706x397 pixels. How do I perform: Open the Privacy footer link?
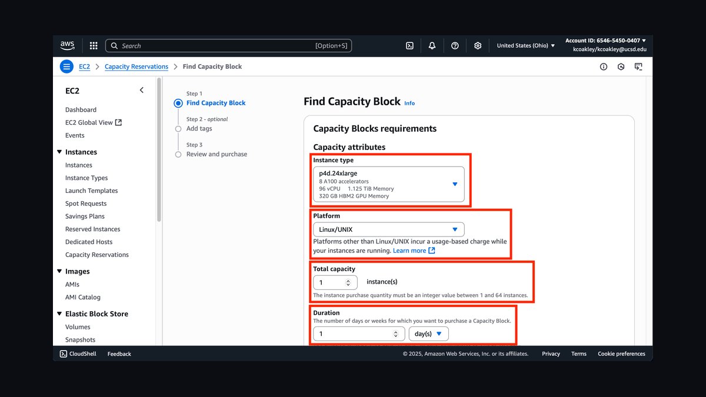coord(551,353)
